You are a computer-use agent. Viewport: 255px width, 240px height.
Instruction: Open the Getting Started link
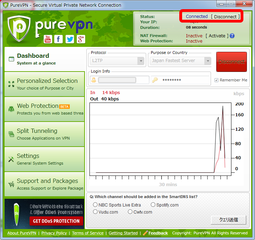[x=123, y=233]
